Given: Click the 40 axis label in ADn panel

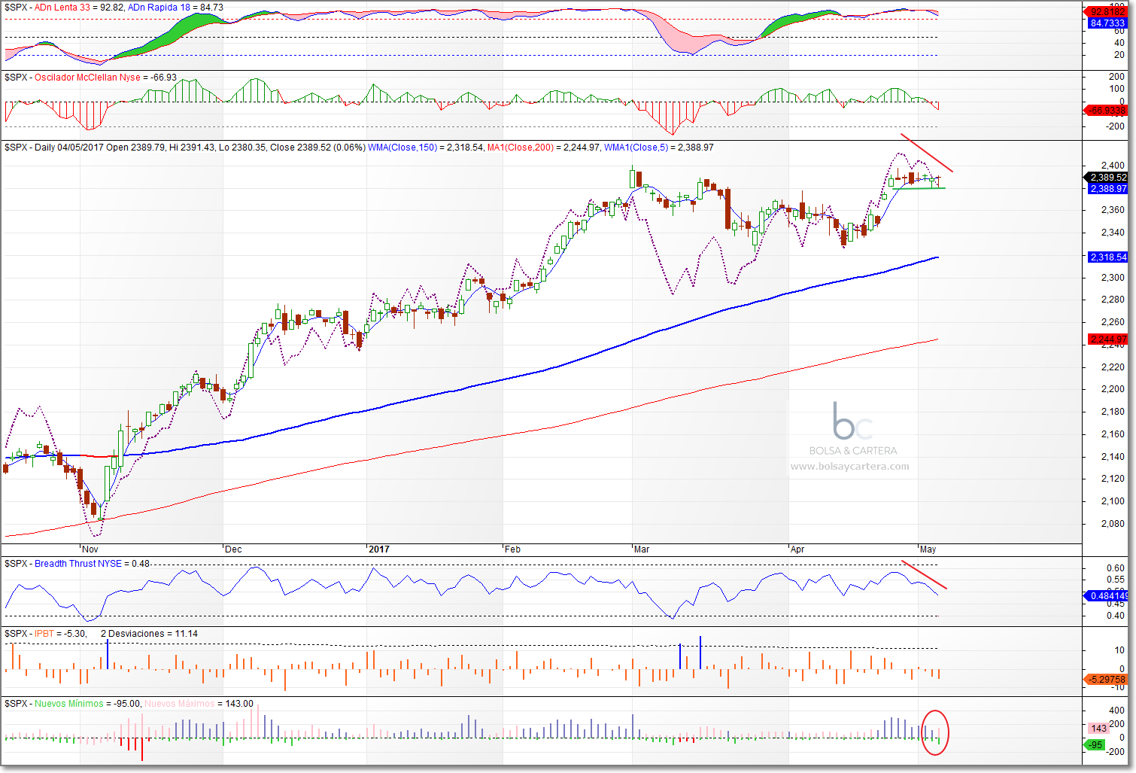Looking at the screenshot, I should (x=1119, y=43).
